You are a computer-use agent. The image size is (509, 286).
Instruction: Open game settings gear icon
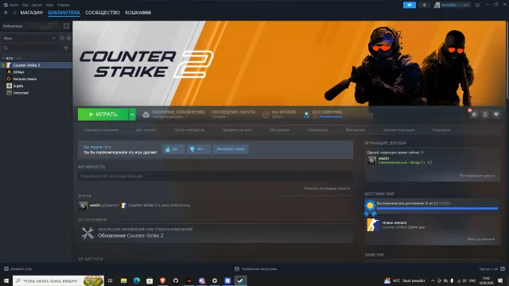pos(474,114)
